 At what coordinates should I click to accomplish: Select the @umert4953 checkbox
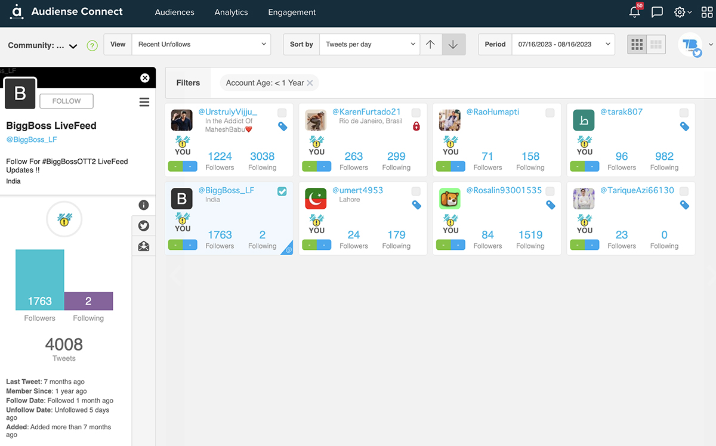(416, 191)
